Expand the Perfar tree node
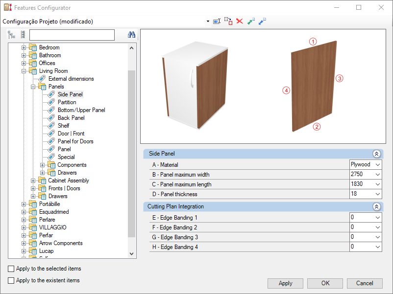Image resolution: width=393 pixels, height=294 pixels. pos(24,235)
